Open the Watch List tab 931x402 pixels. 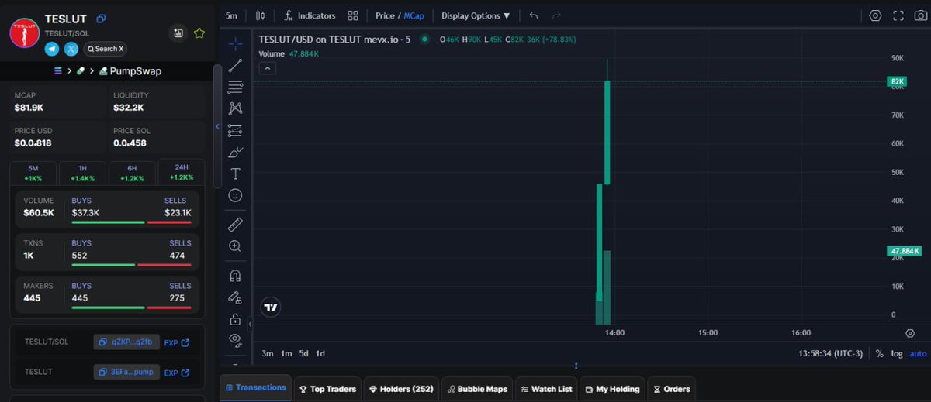click(x=546, y=389)
